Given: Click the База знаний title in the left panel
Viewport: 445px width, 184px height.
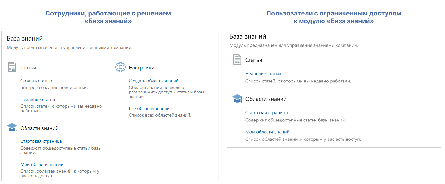Looking at the screenshot, I should (x=25, y=39).
